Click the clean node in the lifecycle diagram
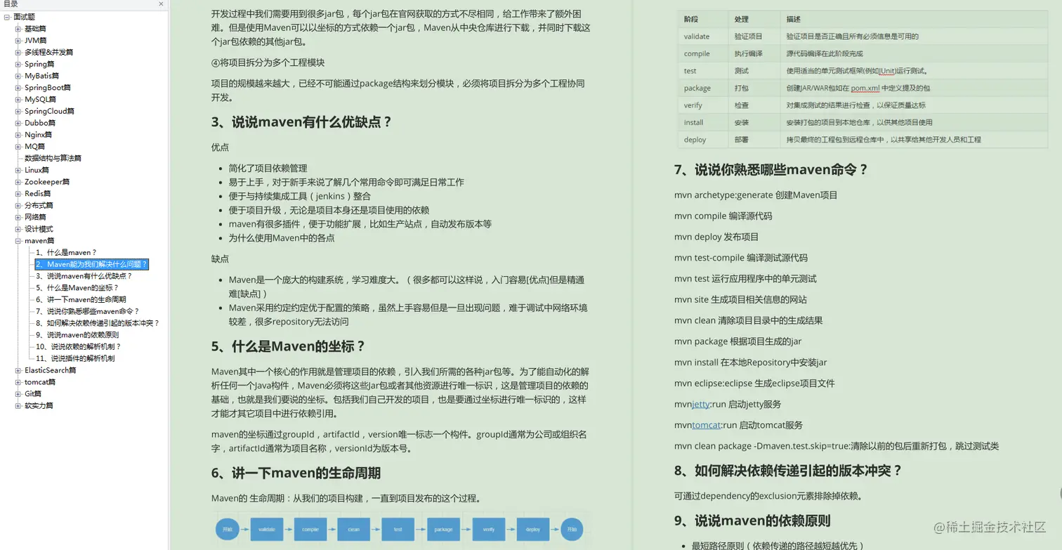This screenshot has height=550, width=1062. pos(353,530)
